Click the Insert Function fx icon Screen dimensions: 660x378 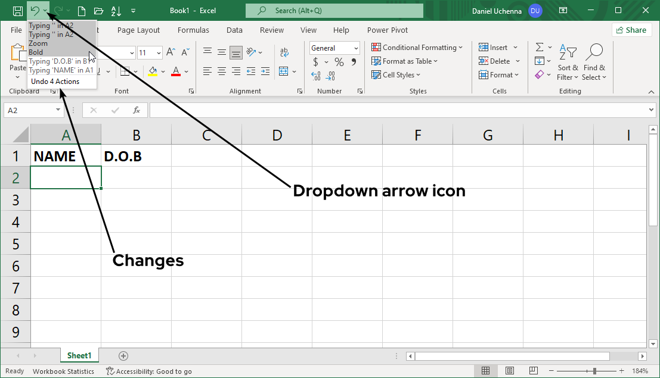point(137,110)
